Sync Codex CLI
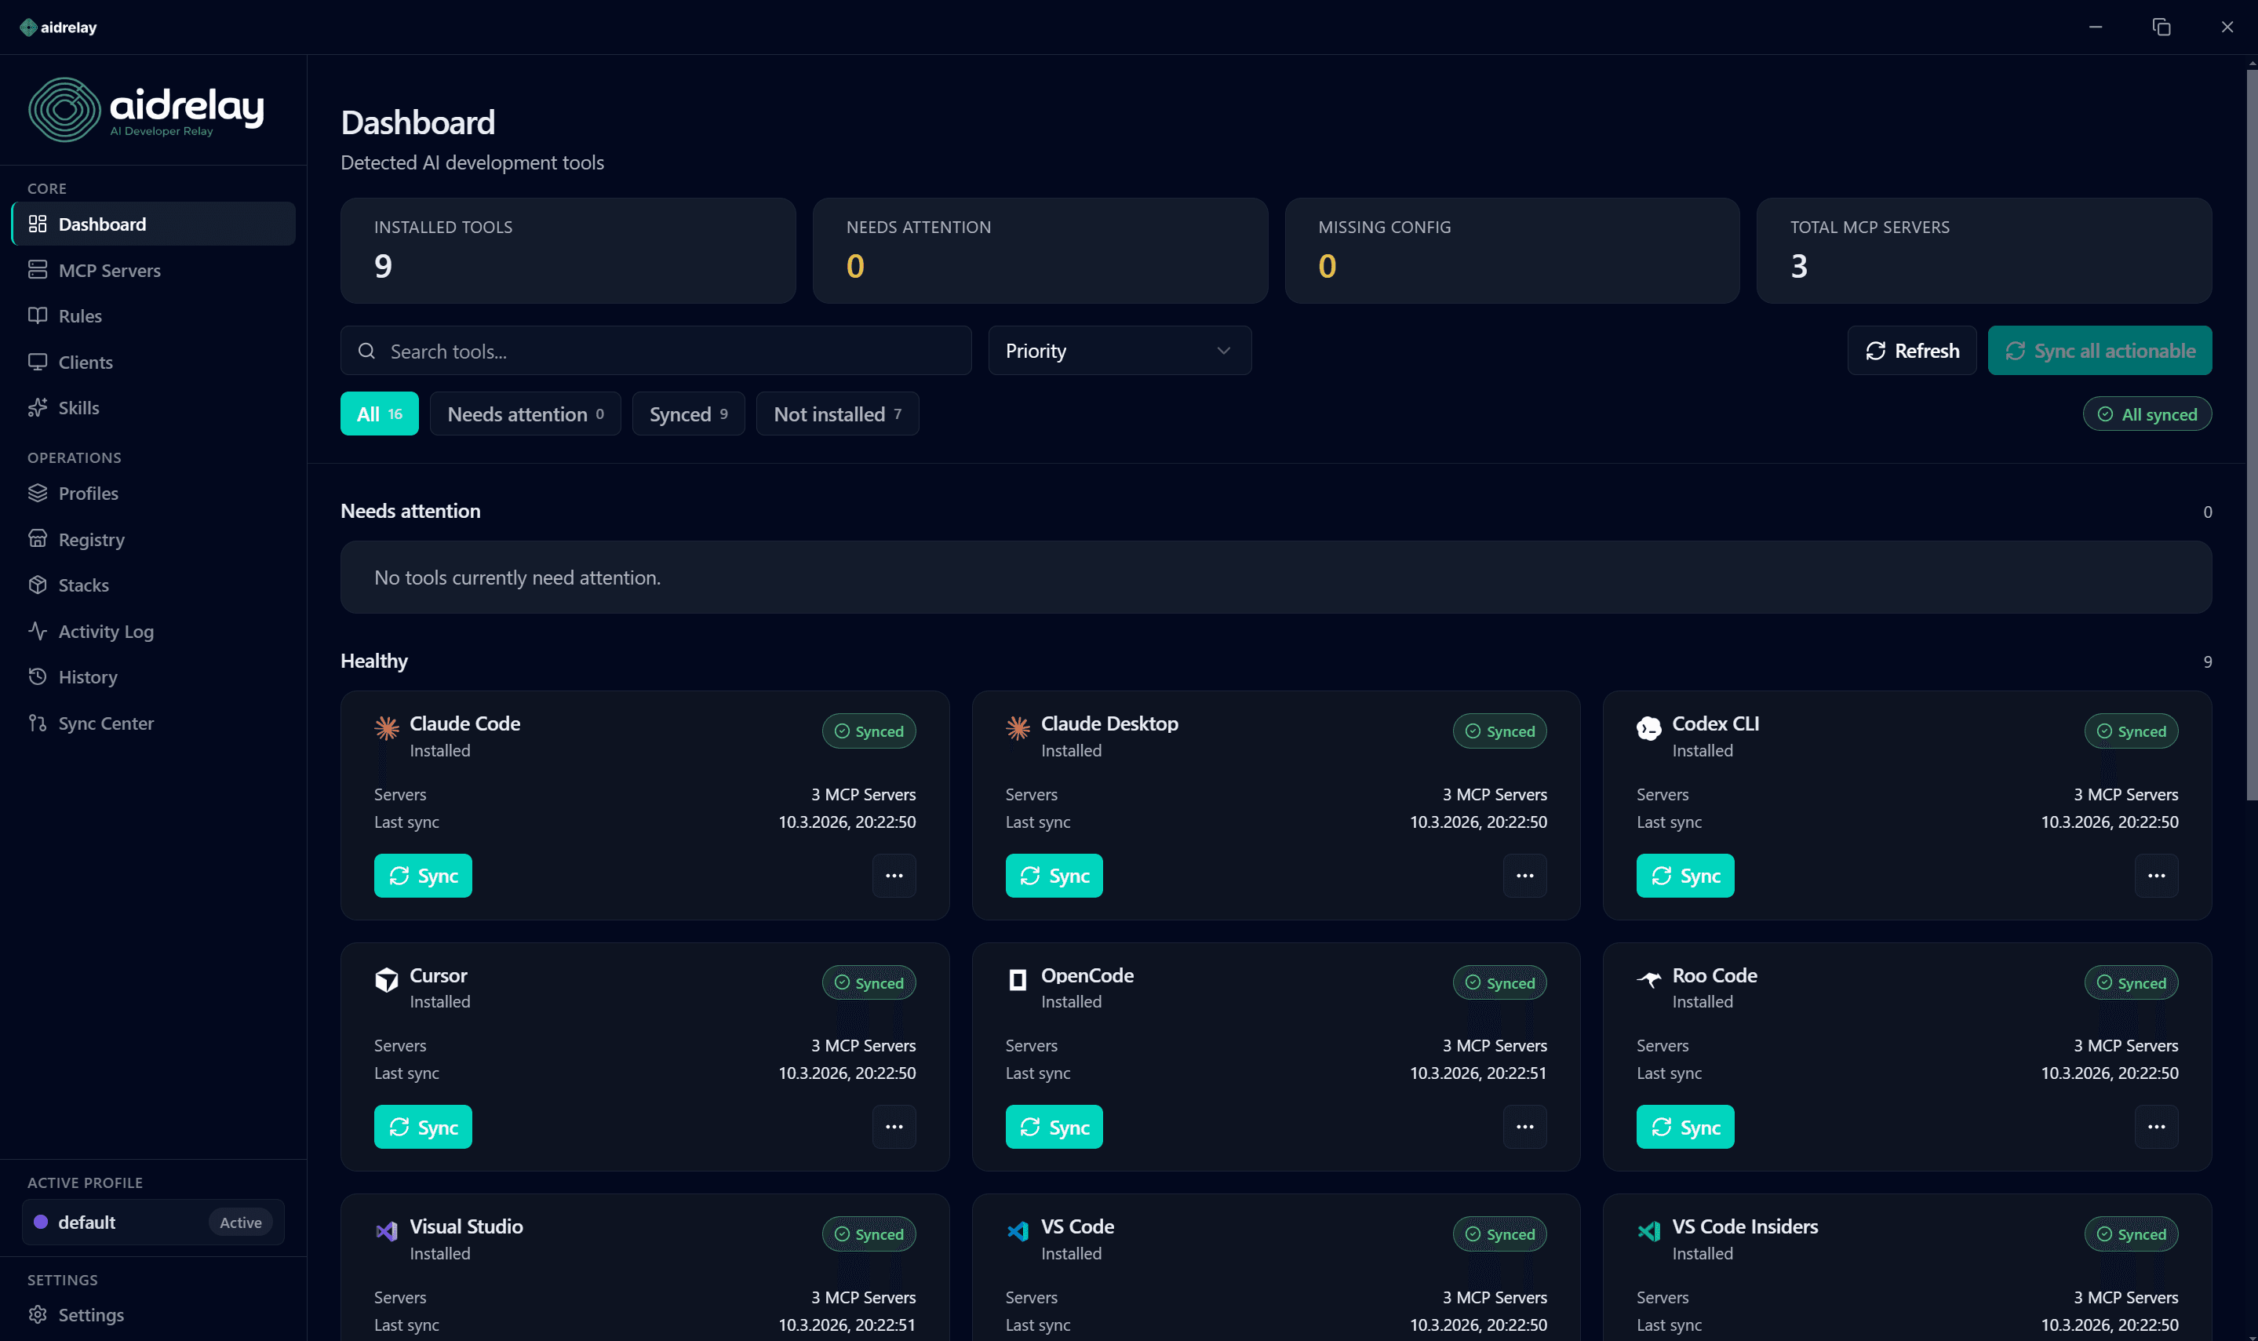Viewport: 2258px width, 1341px height. coord(1685,876)
